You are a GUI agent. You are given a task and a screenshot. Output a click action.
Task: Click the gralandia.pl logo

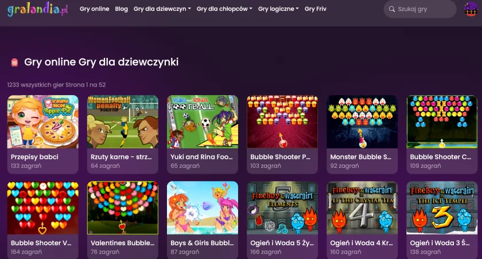tap(37, 9)
